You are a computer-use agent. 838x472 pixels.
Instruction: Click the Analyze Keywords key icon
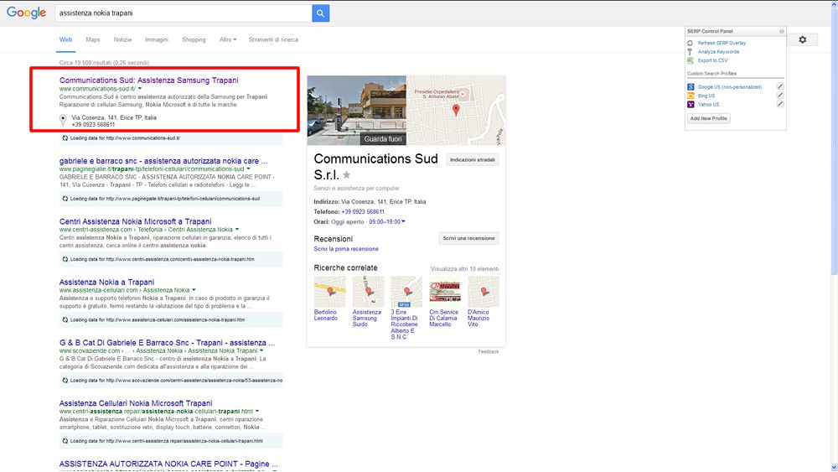tap(690, 52)
